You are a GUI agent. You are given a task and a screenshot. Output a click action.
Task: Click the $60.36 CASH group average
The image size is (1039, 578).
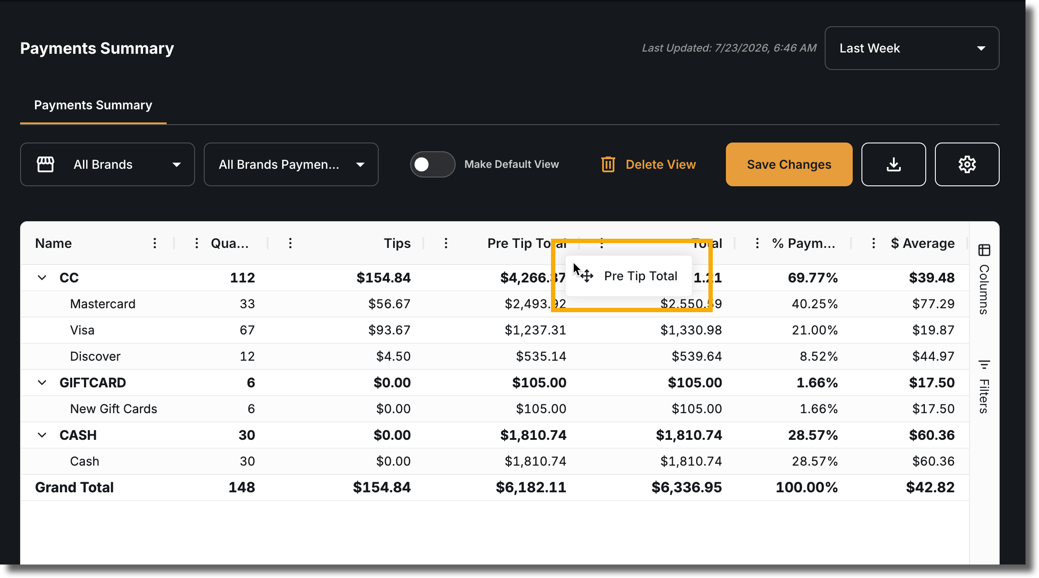[932, 435]
